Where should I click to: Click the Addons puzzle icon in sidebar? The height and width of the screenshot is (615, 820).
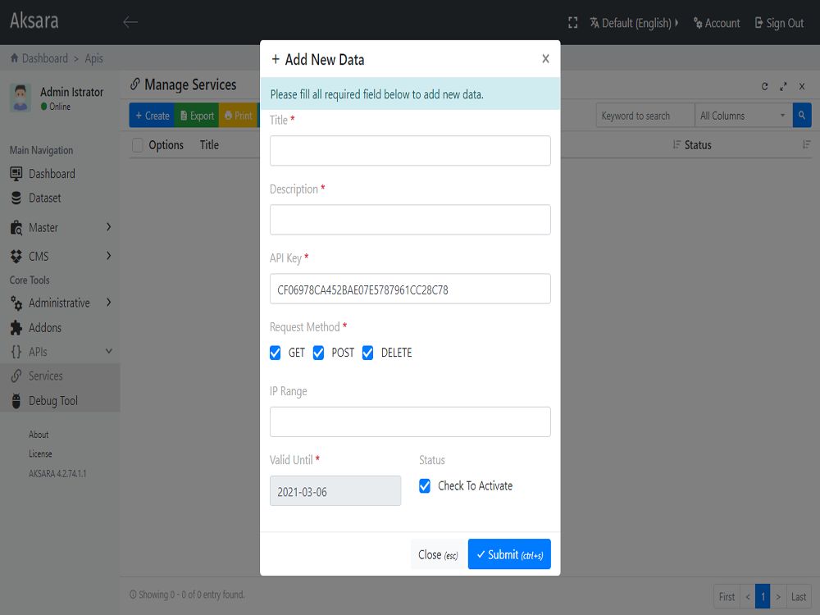(16, 328)
